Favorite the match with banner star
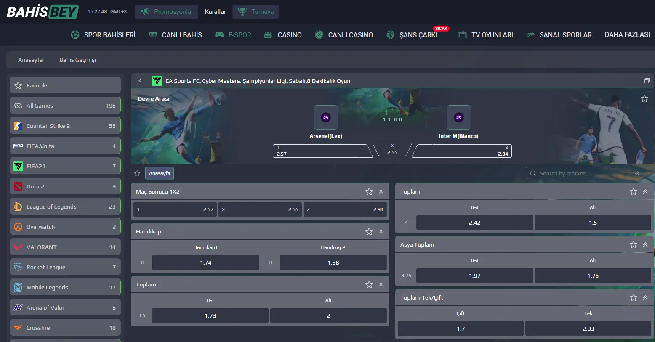The image size is (655, 342). (644, 98)
